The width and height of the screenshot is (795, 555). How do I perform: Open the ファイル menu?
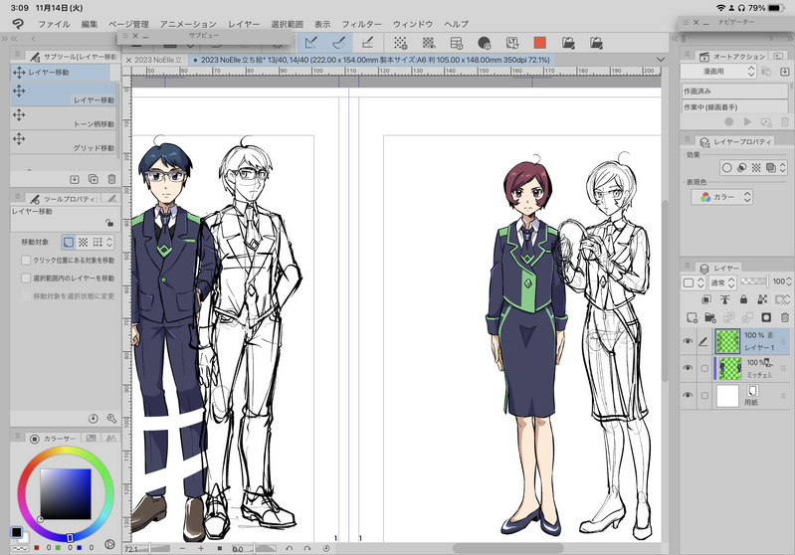click(x=54, y=24)
